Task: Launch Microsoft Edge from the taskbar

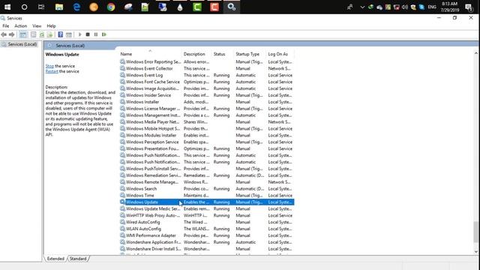Action: 76,7
